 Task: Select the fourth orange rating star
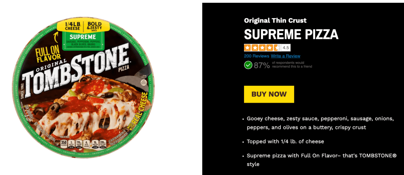tap(269, 48)
